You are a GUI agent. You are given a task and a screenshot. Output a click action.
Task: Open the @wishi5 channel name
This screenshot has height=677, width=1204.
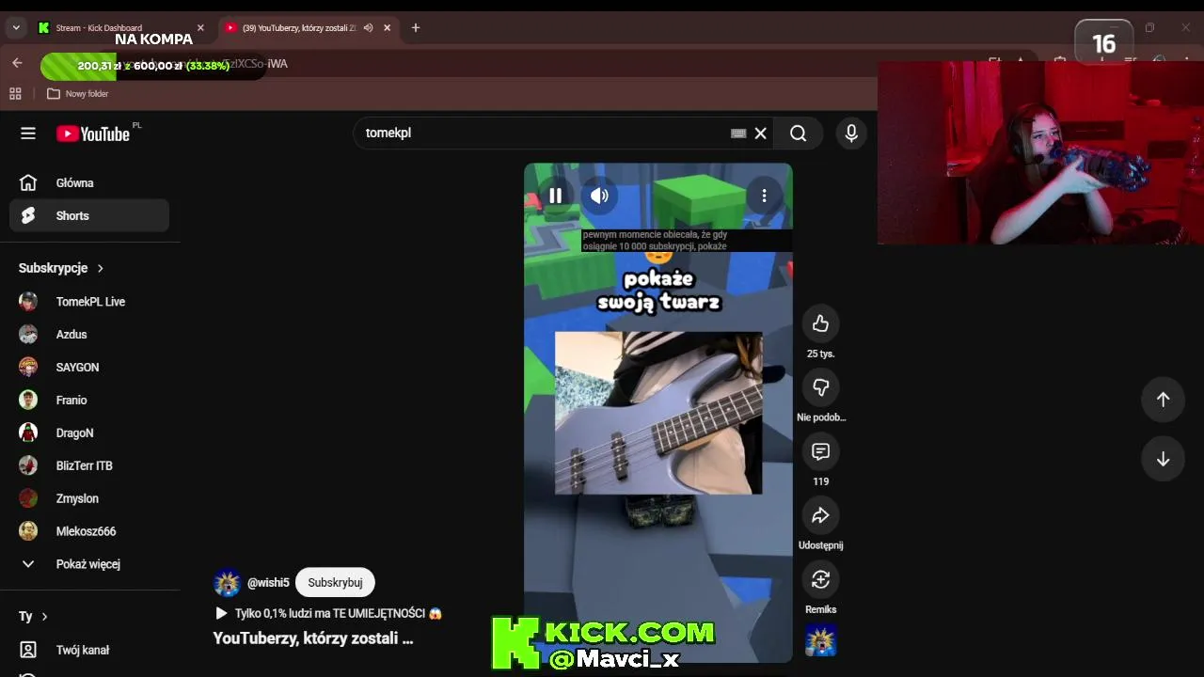[268, 583]
